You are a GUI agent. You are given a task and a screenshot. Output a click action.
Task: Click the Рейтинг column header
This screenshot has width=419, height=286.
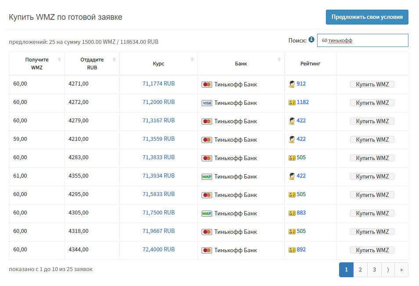[310, 64]
